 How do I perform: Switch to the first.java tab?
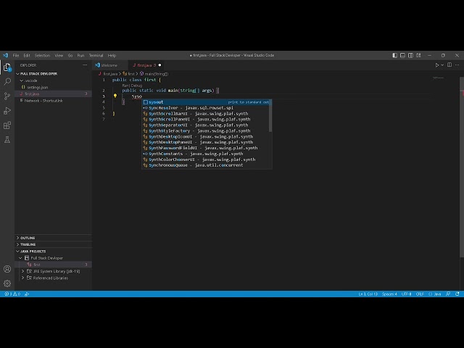point(146,65)
